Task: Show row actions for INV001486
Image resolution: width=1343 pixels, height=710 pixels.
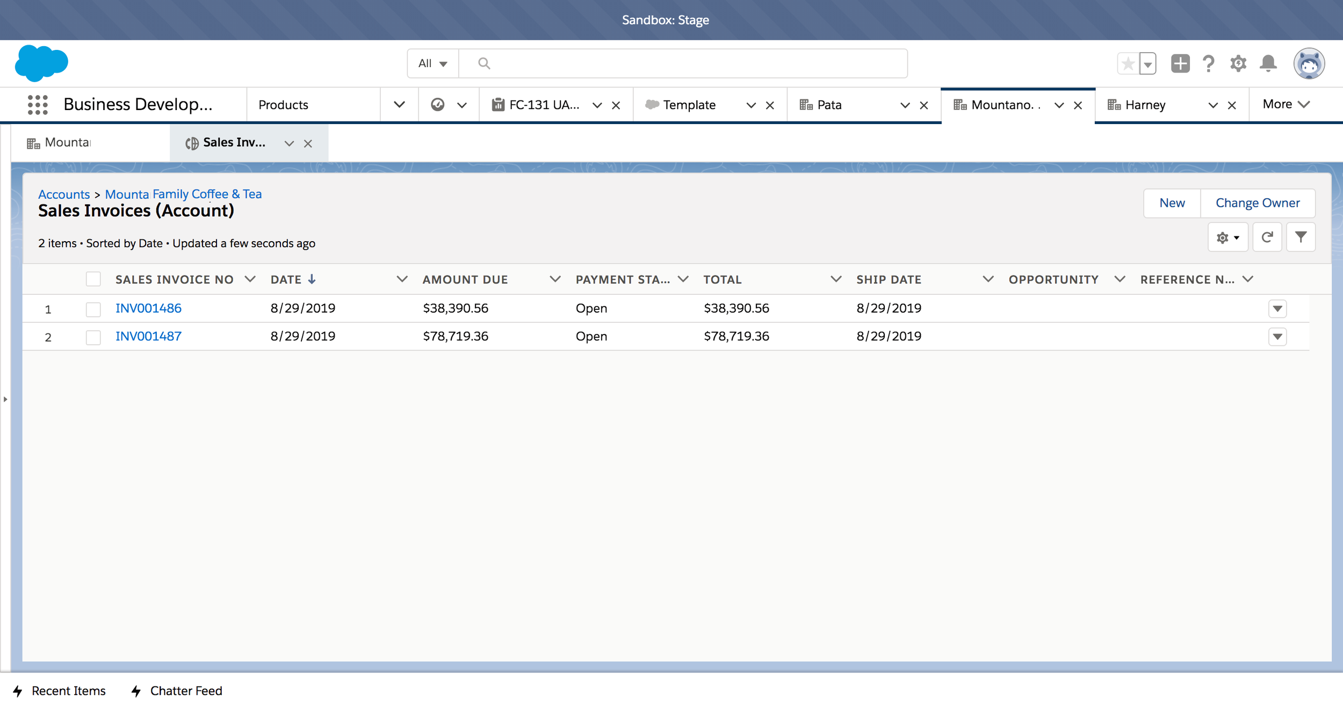Action: pyautogui.click(x=1277, y=309)
